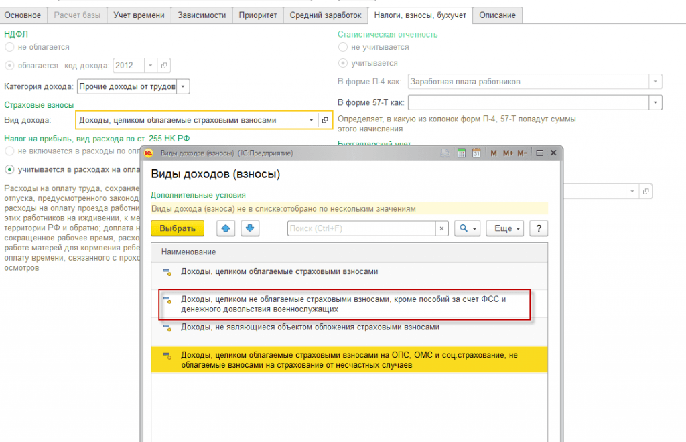Switch to the Средний заработок tab
This screenshot has height=442, width=686.
pyautogui.click(x=325, y=15)
